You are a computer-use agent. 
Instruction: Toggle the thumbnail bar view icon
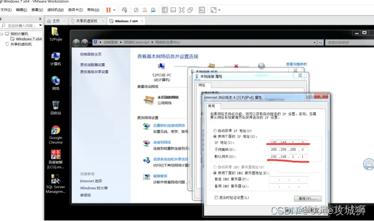[173, 10]
